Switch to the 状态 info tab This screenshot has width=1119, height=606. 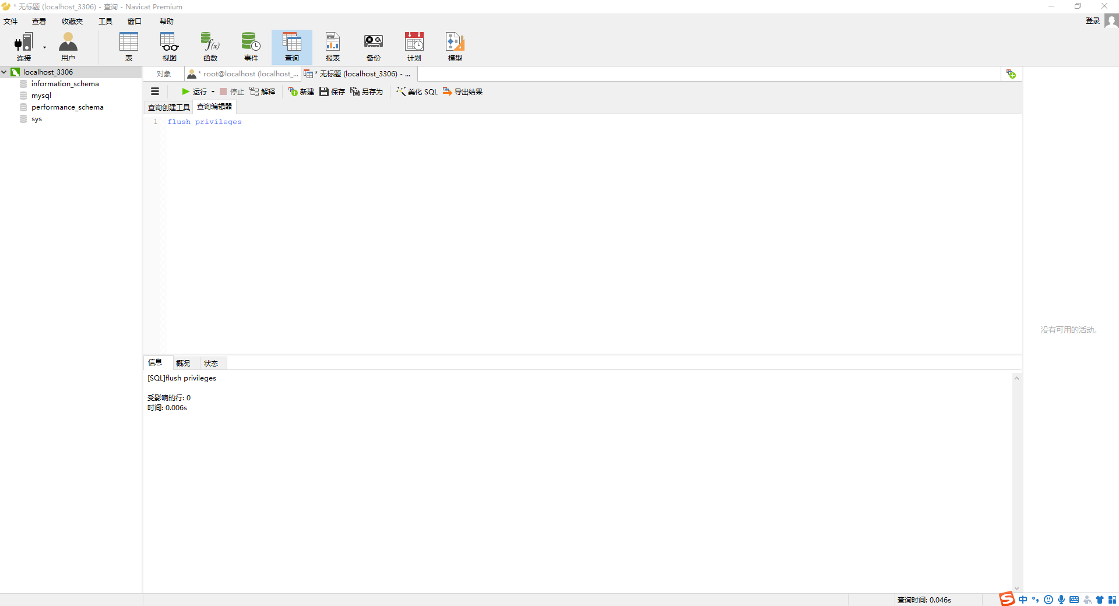pyautogui.click(x=211, y=363)
